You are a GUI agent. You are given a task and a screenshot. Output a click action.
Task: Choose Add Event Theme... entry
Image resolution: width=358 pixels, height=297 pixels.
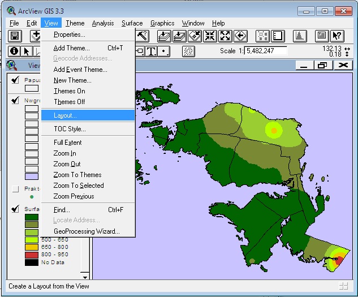pyautogui.click(x=88, y=70)
